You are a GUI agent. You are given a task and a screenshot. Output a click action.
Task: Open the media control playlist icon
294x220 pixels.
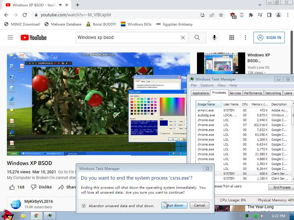260,15
